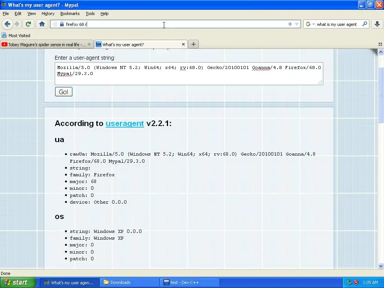Click the 'Enter a user-agent string:' label
Image resolution: width=384 pixels, height=288 pixels.
pyautogui.click(x=85, y=58)
